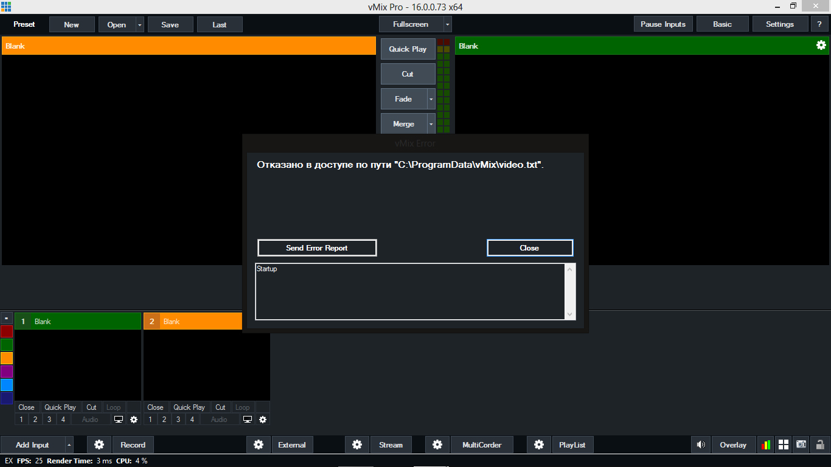This screenshot has width=831, height=467.
Task: Open the multiview grid icon
Action: point(784,445)
